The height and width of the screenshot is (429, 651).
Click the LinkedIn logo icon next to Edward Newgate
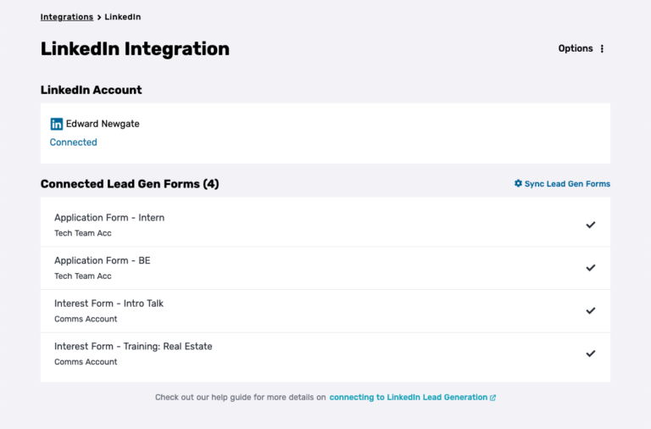pyautogui.click(x=57, y=124)
